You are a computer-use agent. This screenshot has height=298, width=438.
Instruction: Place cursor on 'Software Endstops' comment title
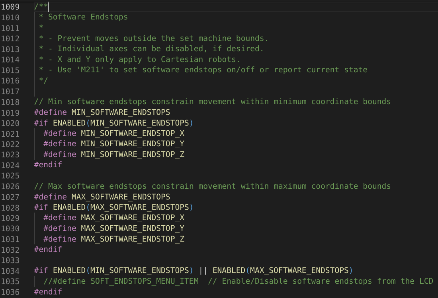[88, 17]
